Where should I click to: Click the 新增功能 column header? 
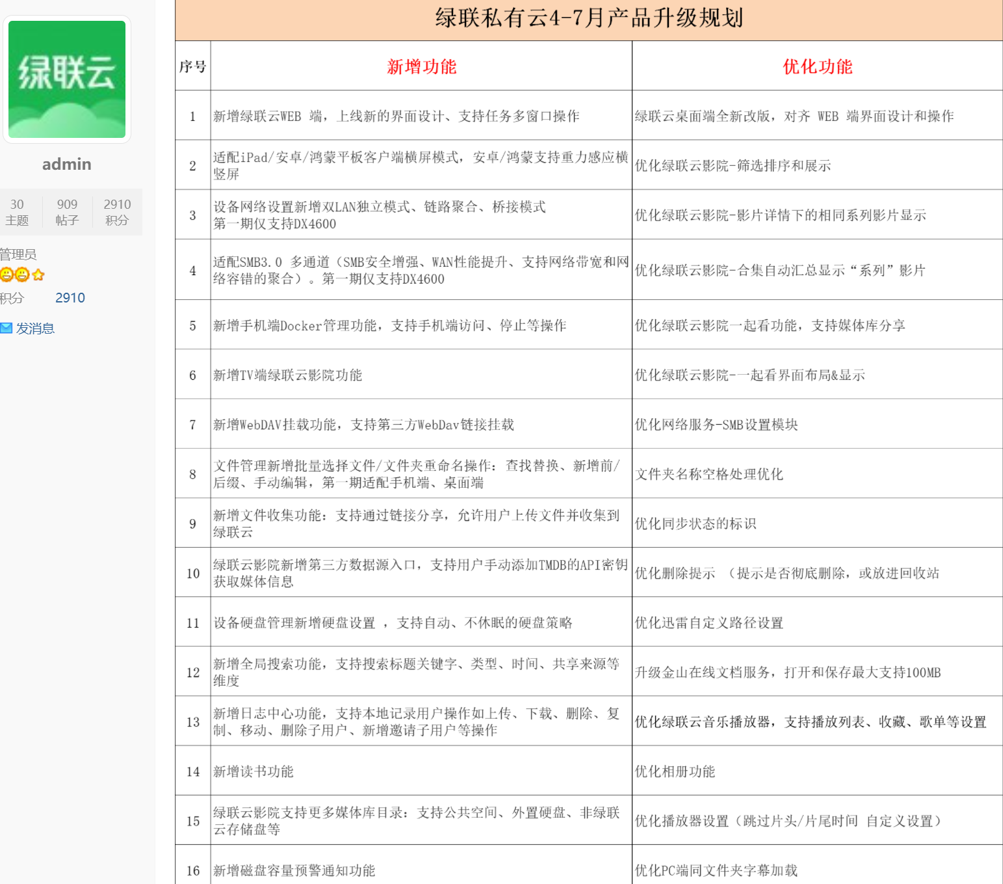click(x=421, y=66)
